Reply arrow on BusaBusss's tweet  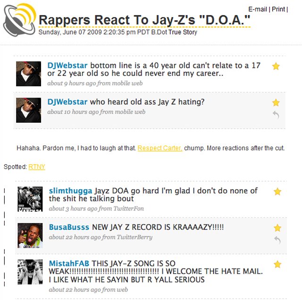[x=277, y=240]
